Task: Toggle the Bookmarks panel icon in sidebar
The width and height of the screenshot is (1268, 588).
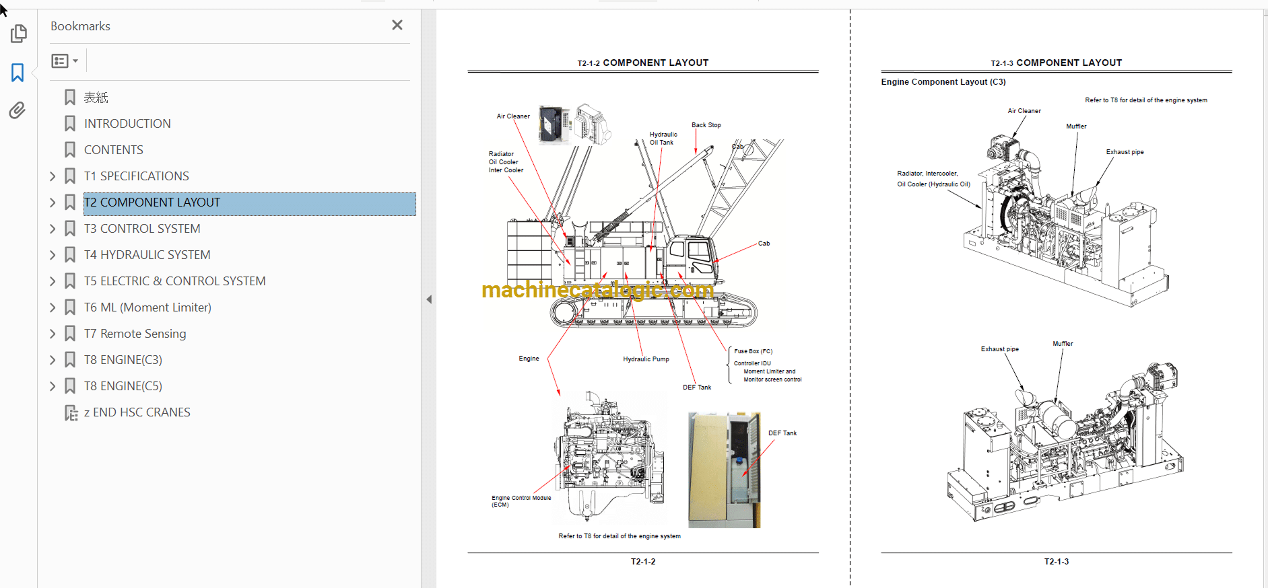Action: [x=18, y=73]
